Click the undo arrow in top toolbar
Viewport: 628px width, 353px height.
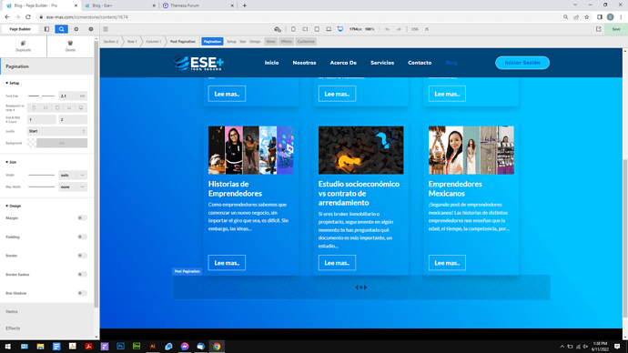click(x=388, y=29)
